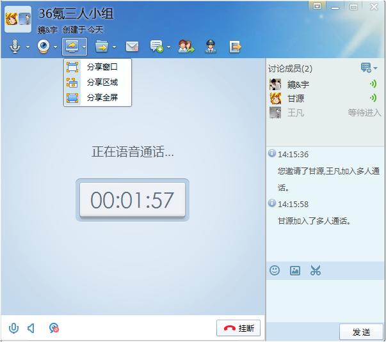Click the insert picture icon
This screenshot has height=342, width=386.
tap(295, 270)
